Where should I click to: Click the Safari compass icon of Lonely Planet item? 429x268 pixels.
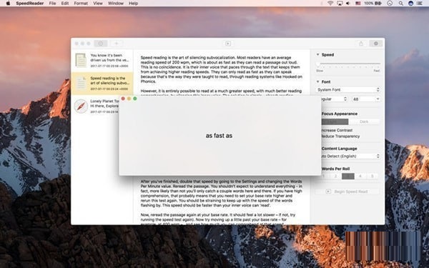tap(81, 106)
